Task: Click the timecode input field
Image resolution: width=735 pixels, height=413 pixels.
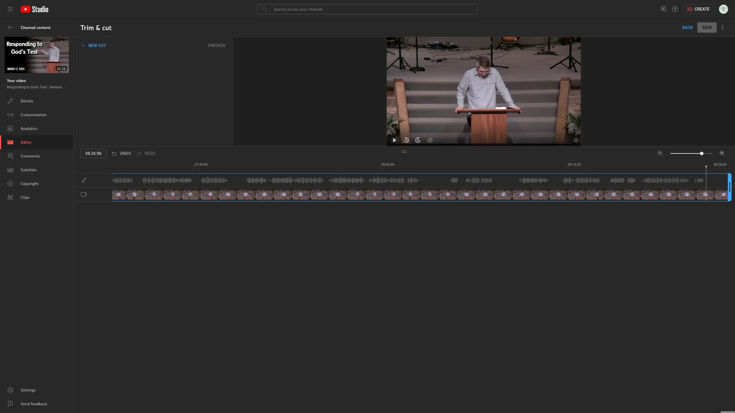Action: pos(93,153)
